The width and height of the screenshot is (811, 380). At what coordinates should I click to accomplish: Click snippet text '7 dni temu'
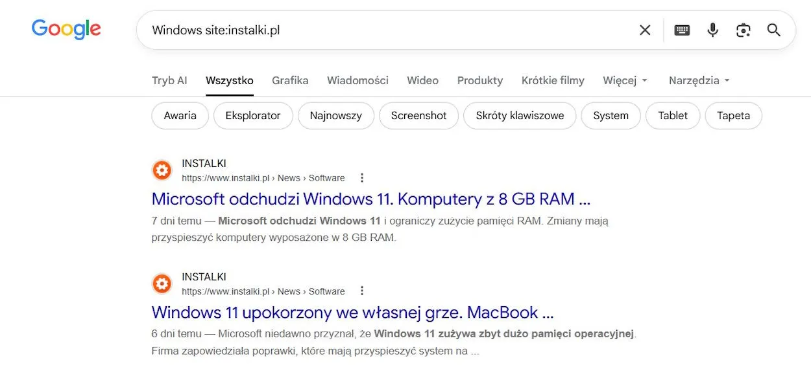[176, 221]
